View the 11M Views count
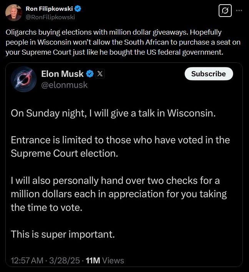 [x=105, y=260]
